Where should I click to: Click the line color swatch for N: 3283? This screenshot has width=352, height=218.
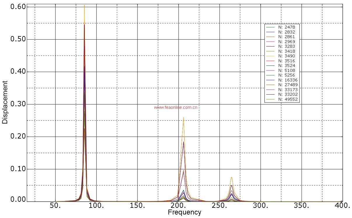coord(270,47)
